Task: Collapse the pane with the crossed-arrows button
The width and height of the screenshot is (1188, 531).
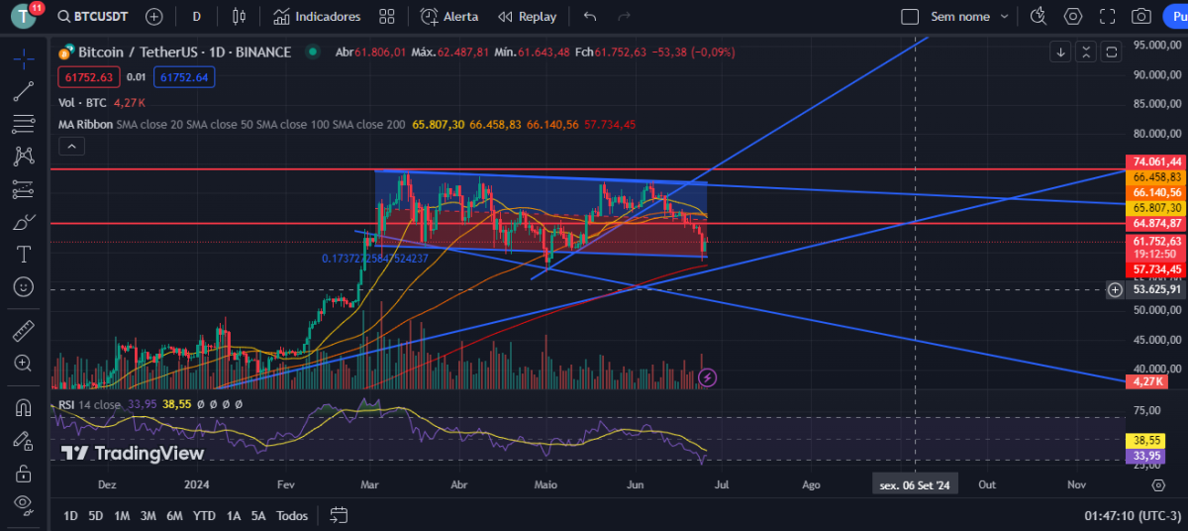Action: click(x=1086, y=52)
